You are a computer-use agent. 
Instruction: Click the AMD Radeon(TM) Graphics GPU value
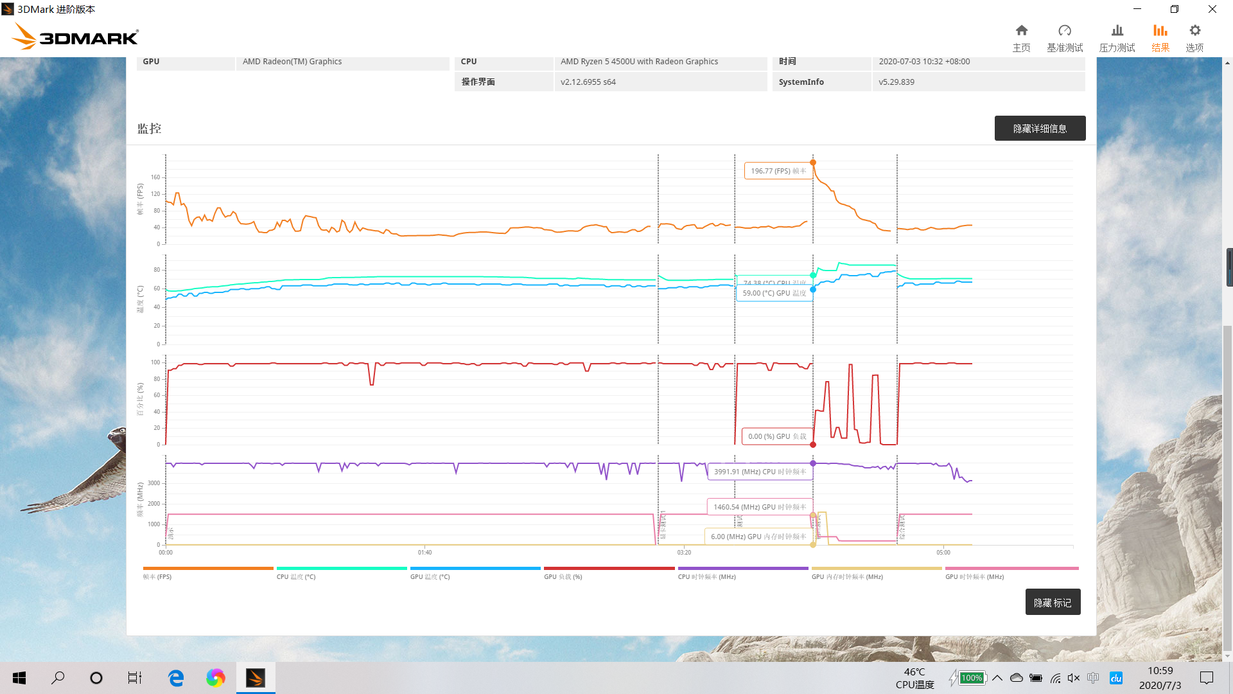point(292,62)
